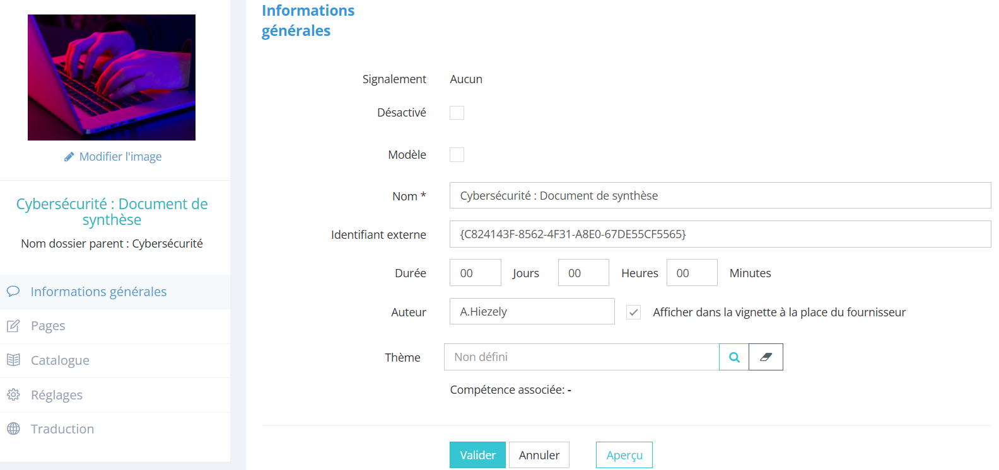Focus the Nom text field

click(720, 196)
